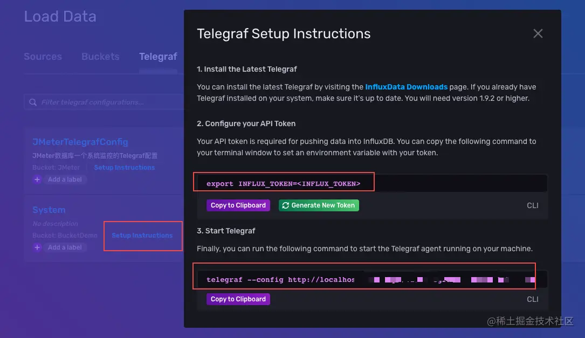
Task: Select the Telegraf tab
Action: click(x=158, y=56)
